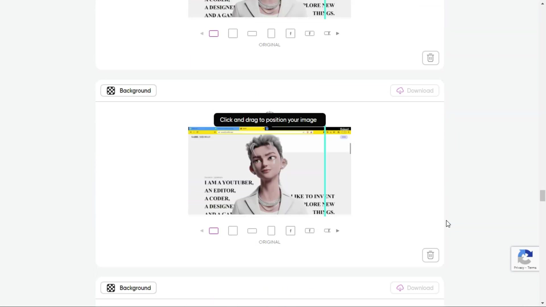Viewport: 546px width, 307px height.
Task: Open the reCAPTCHA Terms link
Action: [532, 268]
